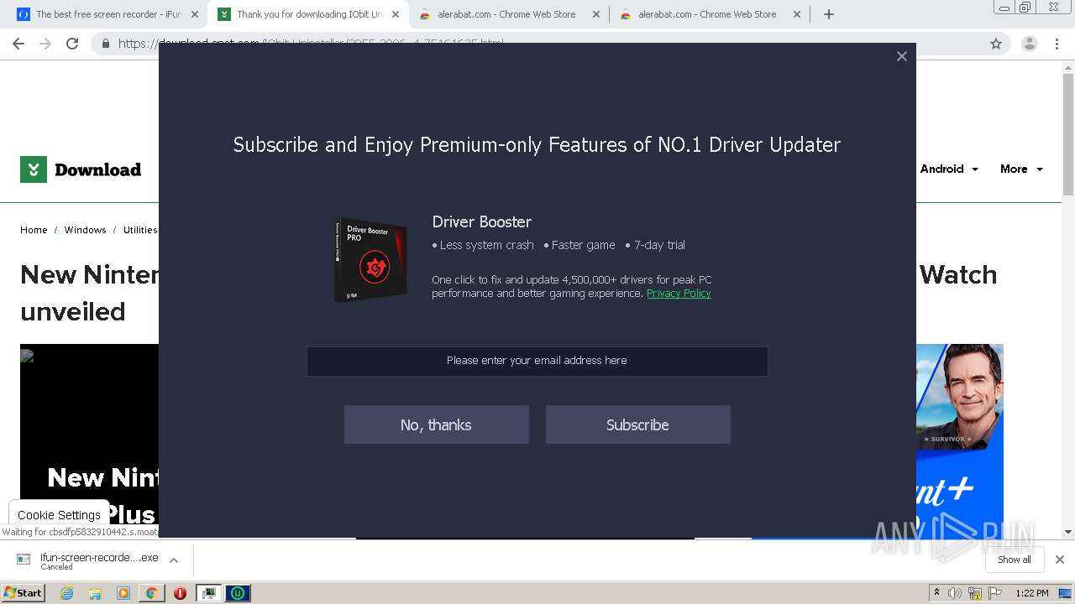Close the downloads bar
The height and width of the screenshot is (604, 1075).
(1059, 560)
